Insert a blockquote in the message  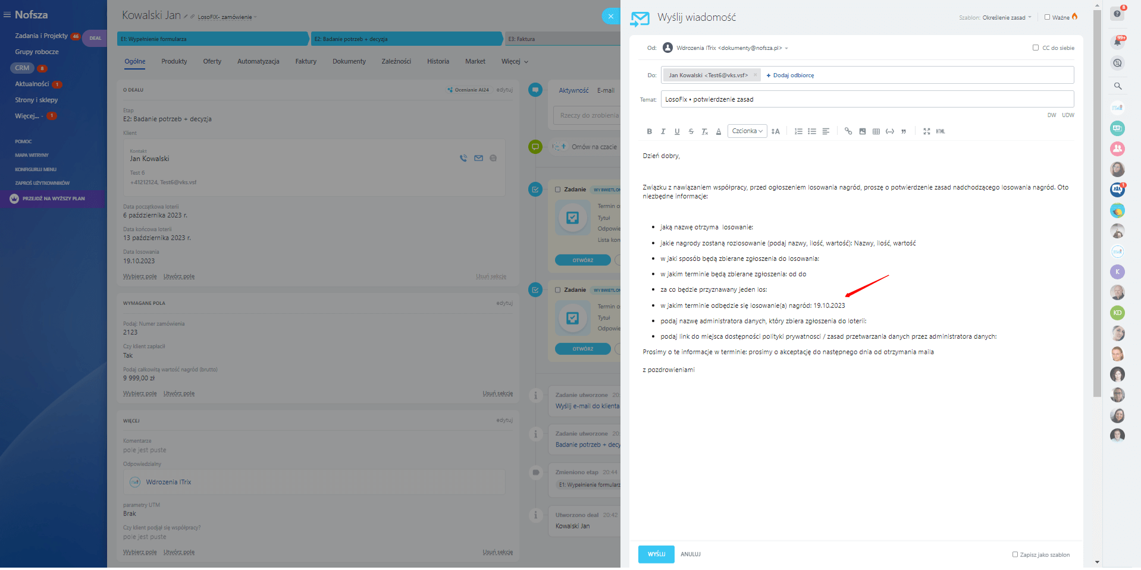click(x=904, y=131)
